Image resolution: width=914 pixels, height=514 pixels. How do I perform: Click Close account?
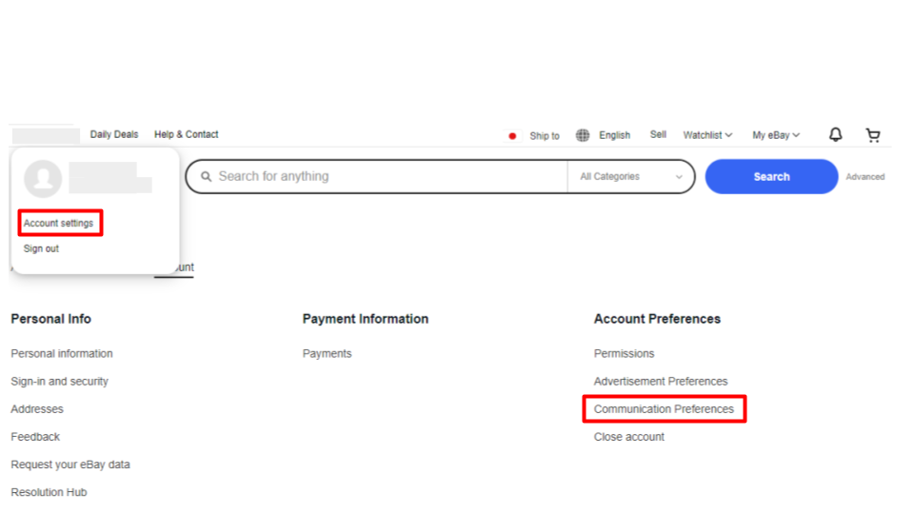coord(629,437)
